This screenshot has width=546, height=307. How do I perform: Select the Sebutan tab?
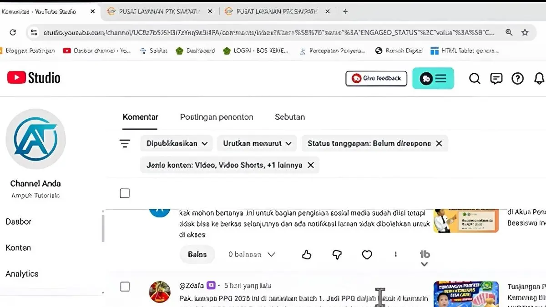click(290, 117)
